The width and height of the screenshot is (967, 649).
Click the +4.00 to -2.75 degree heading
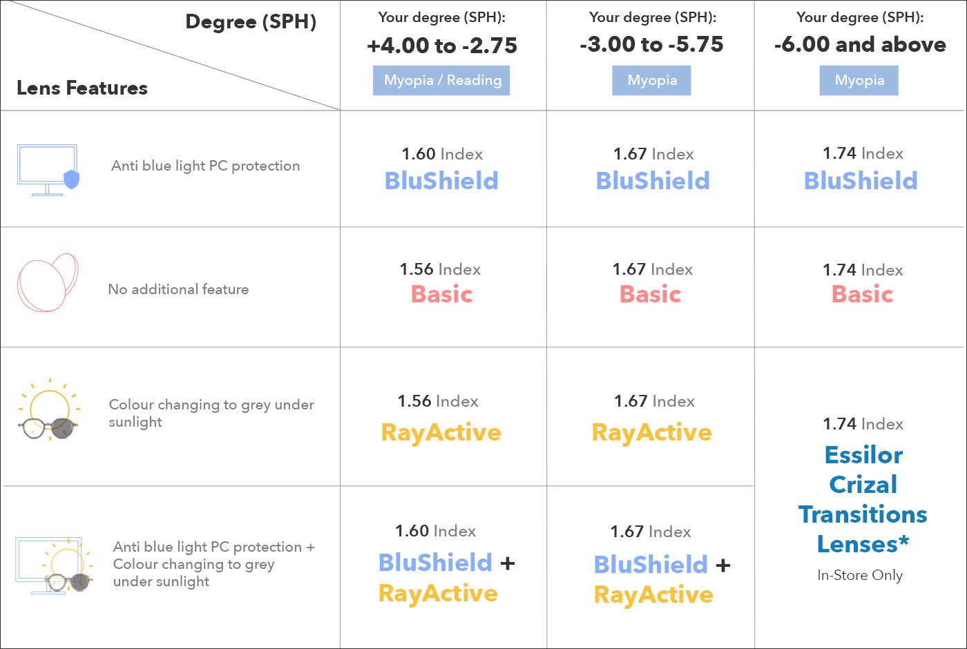point(442,46)
